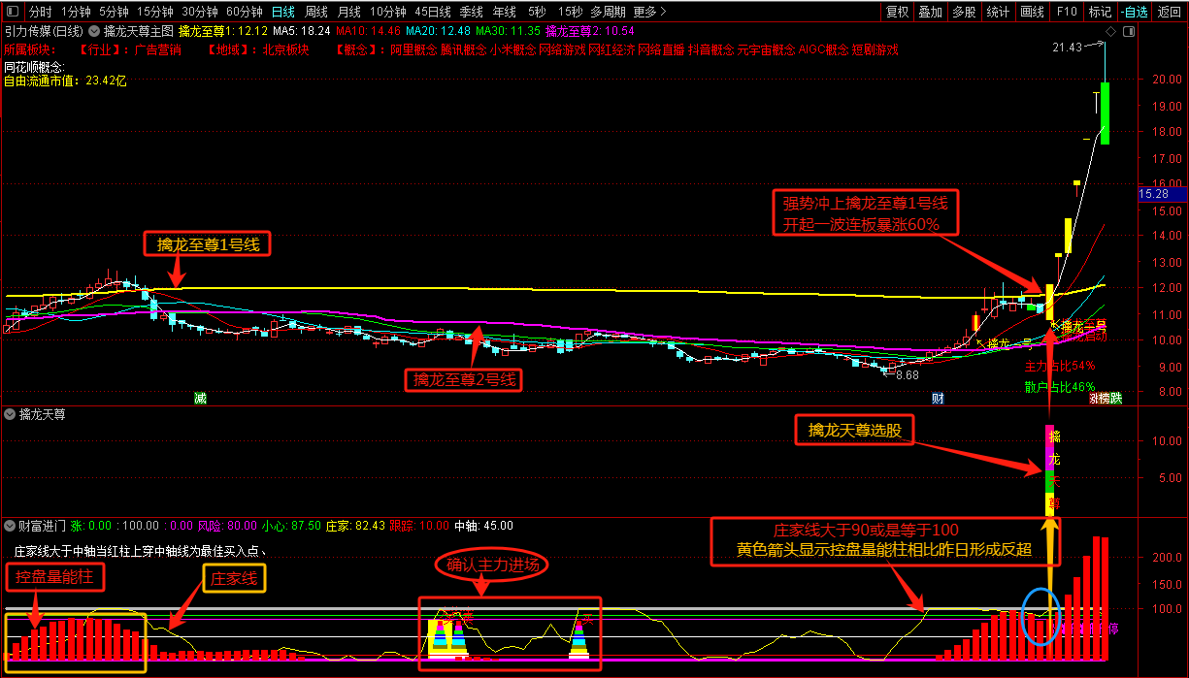Viewport: 1189px width, 678px height.
Task: Select the 45日线 period tab
Action: click(433, 12)
